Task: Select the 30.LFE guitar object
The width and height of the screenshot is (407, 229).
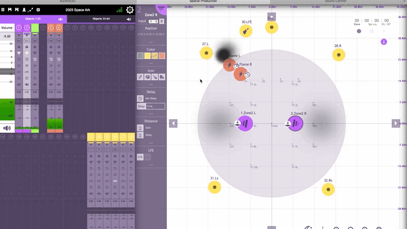Action: (x=246, y=31)
